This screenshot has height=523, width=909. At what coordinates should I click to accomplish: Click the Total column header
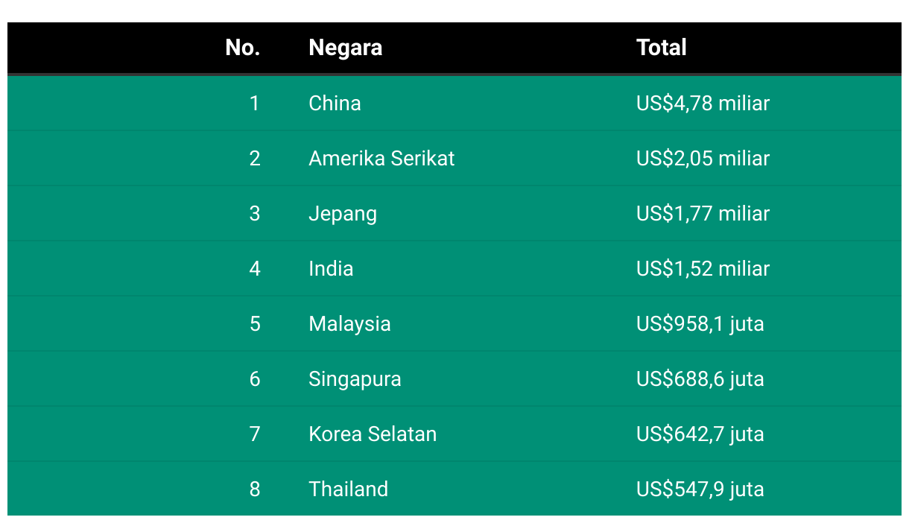661,48
